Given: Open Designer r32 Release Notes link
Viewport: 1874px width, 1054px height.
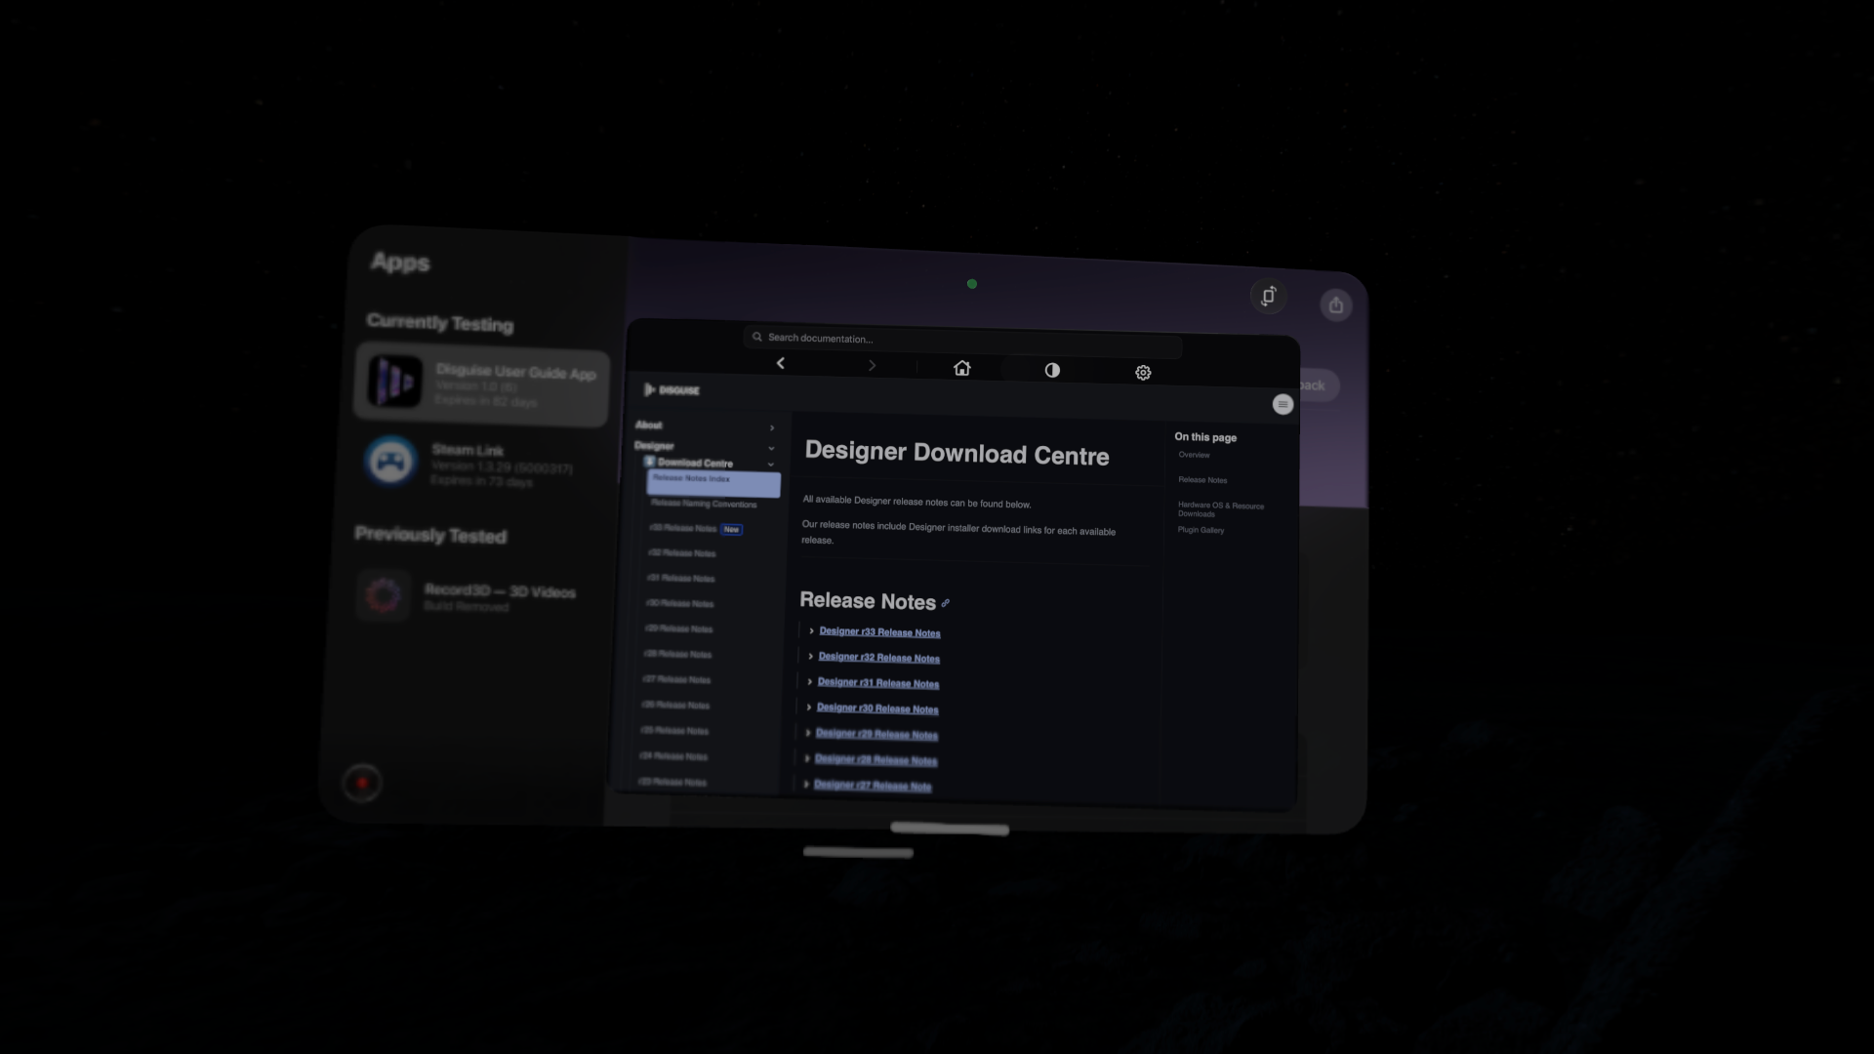Looking at the screenshot, I should 878,658.
